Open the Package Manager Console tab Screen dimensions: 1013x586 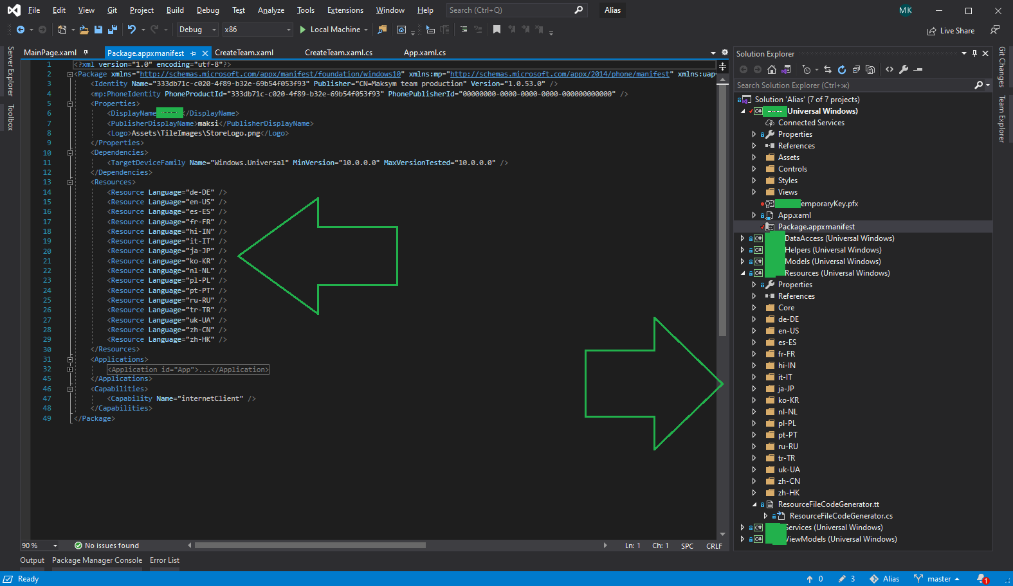click(97, 560)
